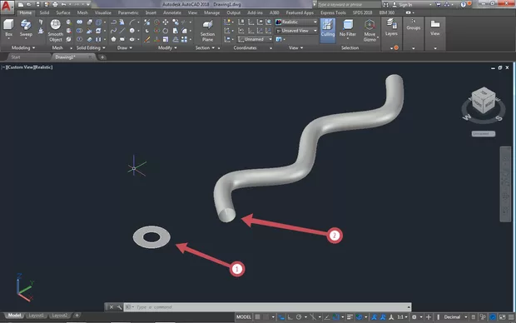The width and height of the screenshot is (516, 323).
Task: Click the Undo arrow icon
Action: [x=63, y=4]
